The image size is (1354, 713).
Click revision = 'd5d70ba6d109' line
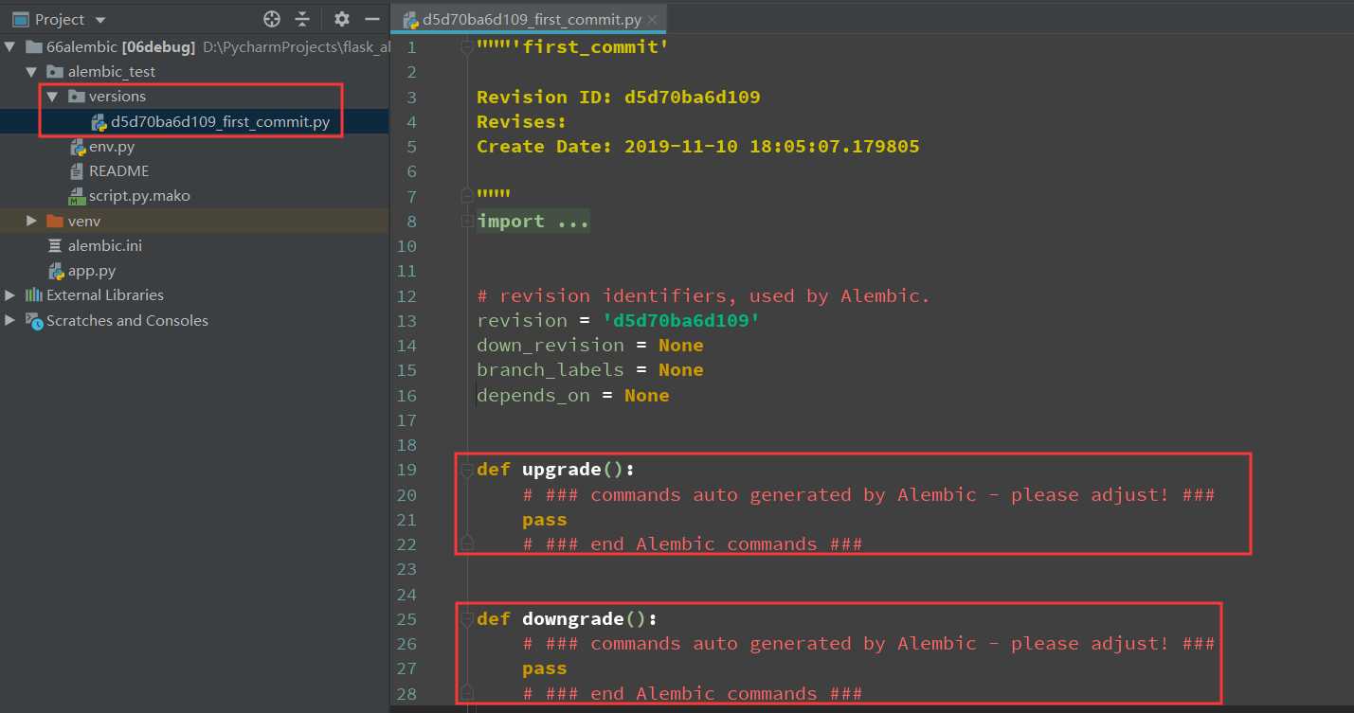619,320
